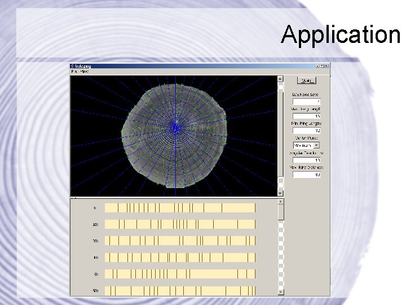Image resolution: width=406 pixels, height=305 pixels.
Task: Click the Angular Resolution input field
Action: (307, 160)
